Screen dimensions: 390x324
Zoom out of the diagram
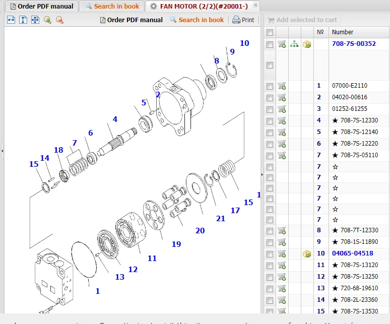pyautogui.click(x=59, y=20)
